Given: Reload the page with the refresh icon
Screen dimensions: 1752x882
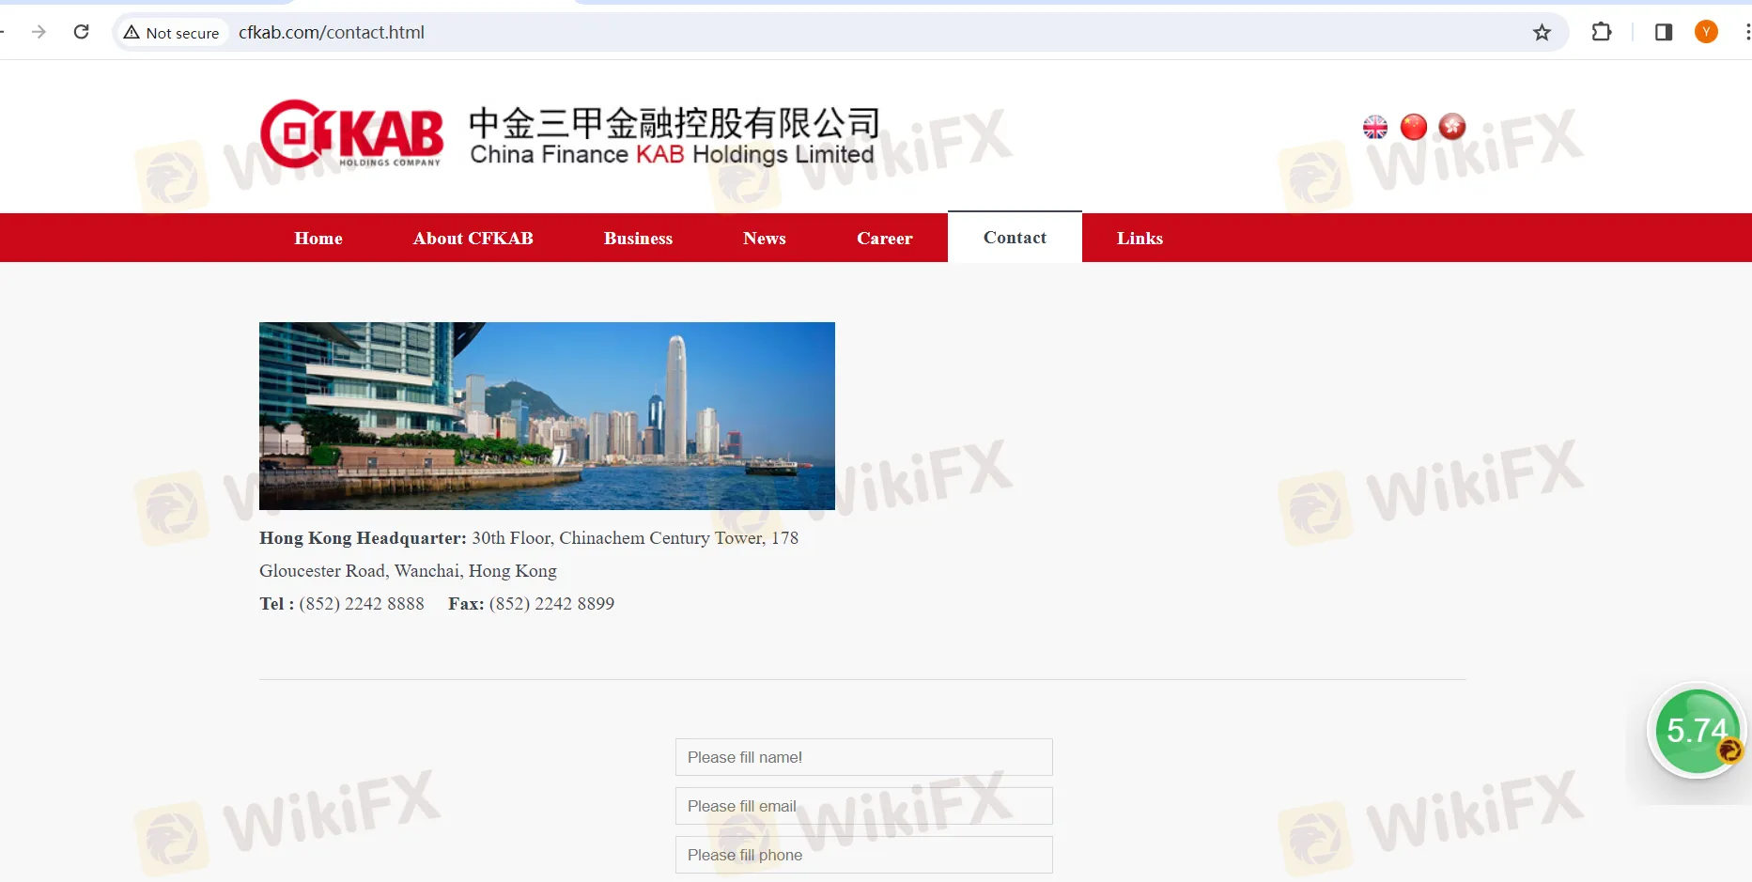Looking at the screenshot, I should tap(82, 32).
